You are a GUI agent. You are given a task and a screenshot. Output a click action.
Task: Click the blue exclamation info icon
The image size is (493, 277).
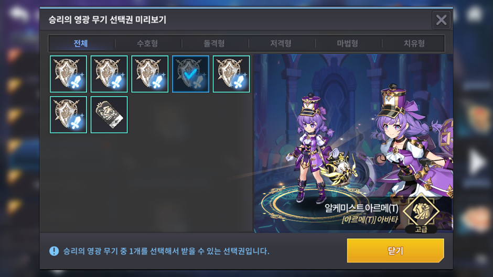click(x=54, y=251)
